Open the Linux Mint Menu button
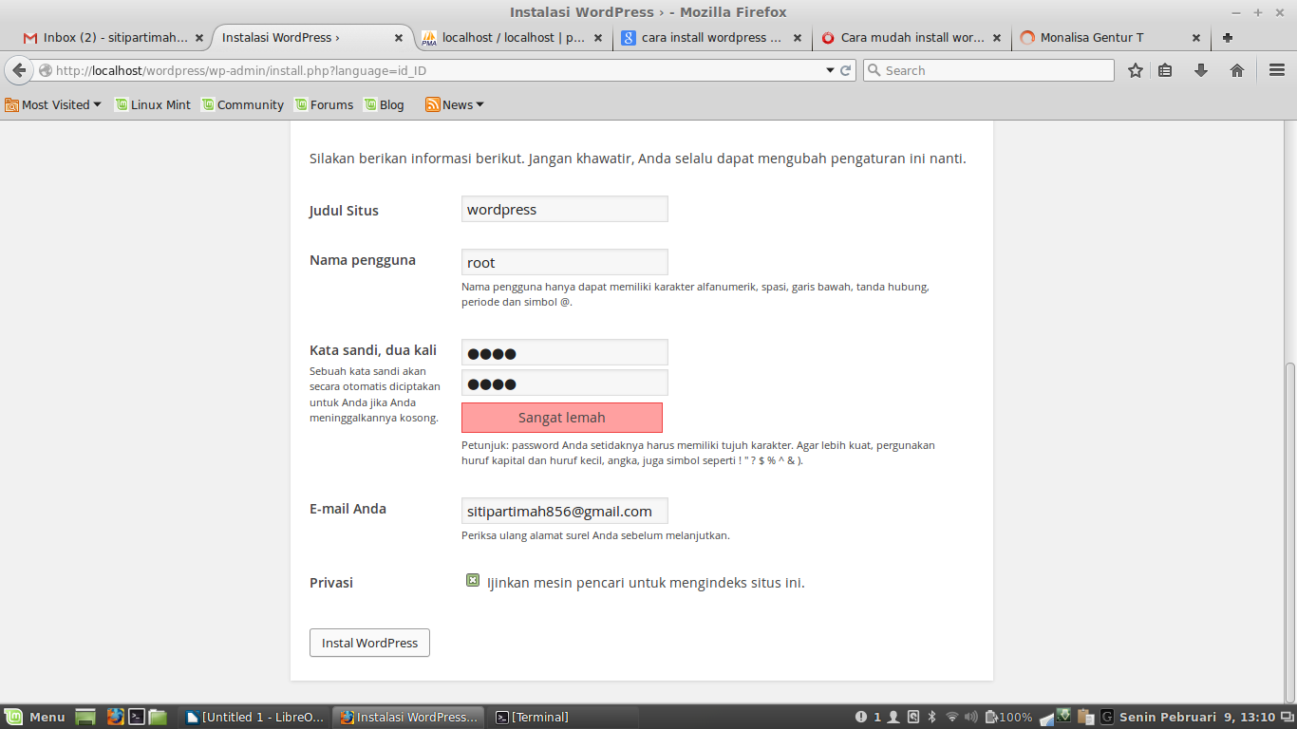Screen dimensions: 1297x729 35,717
